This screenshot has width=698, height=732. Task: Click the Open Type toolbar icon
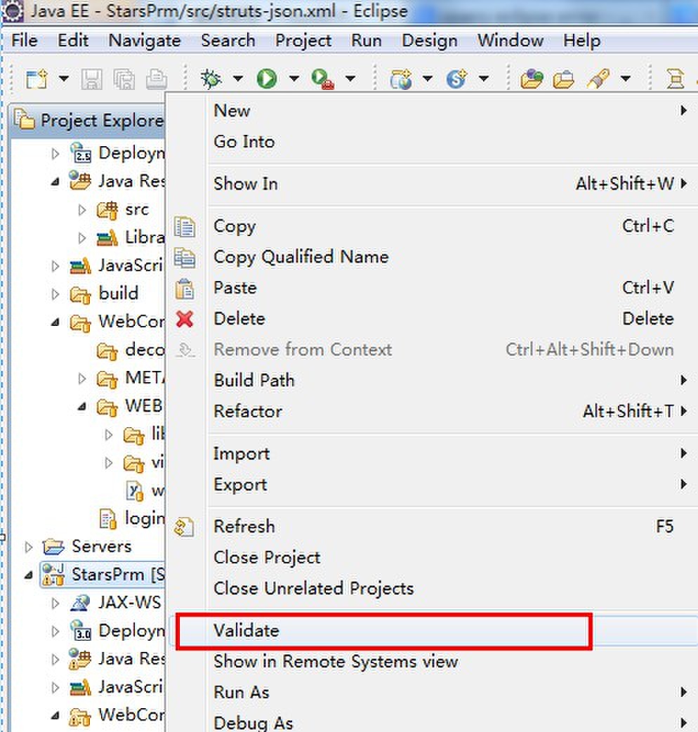[x=532, y=79]
